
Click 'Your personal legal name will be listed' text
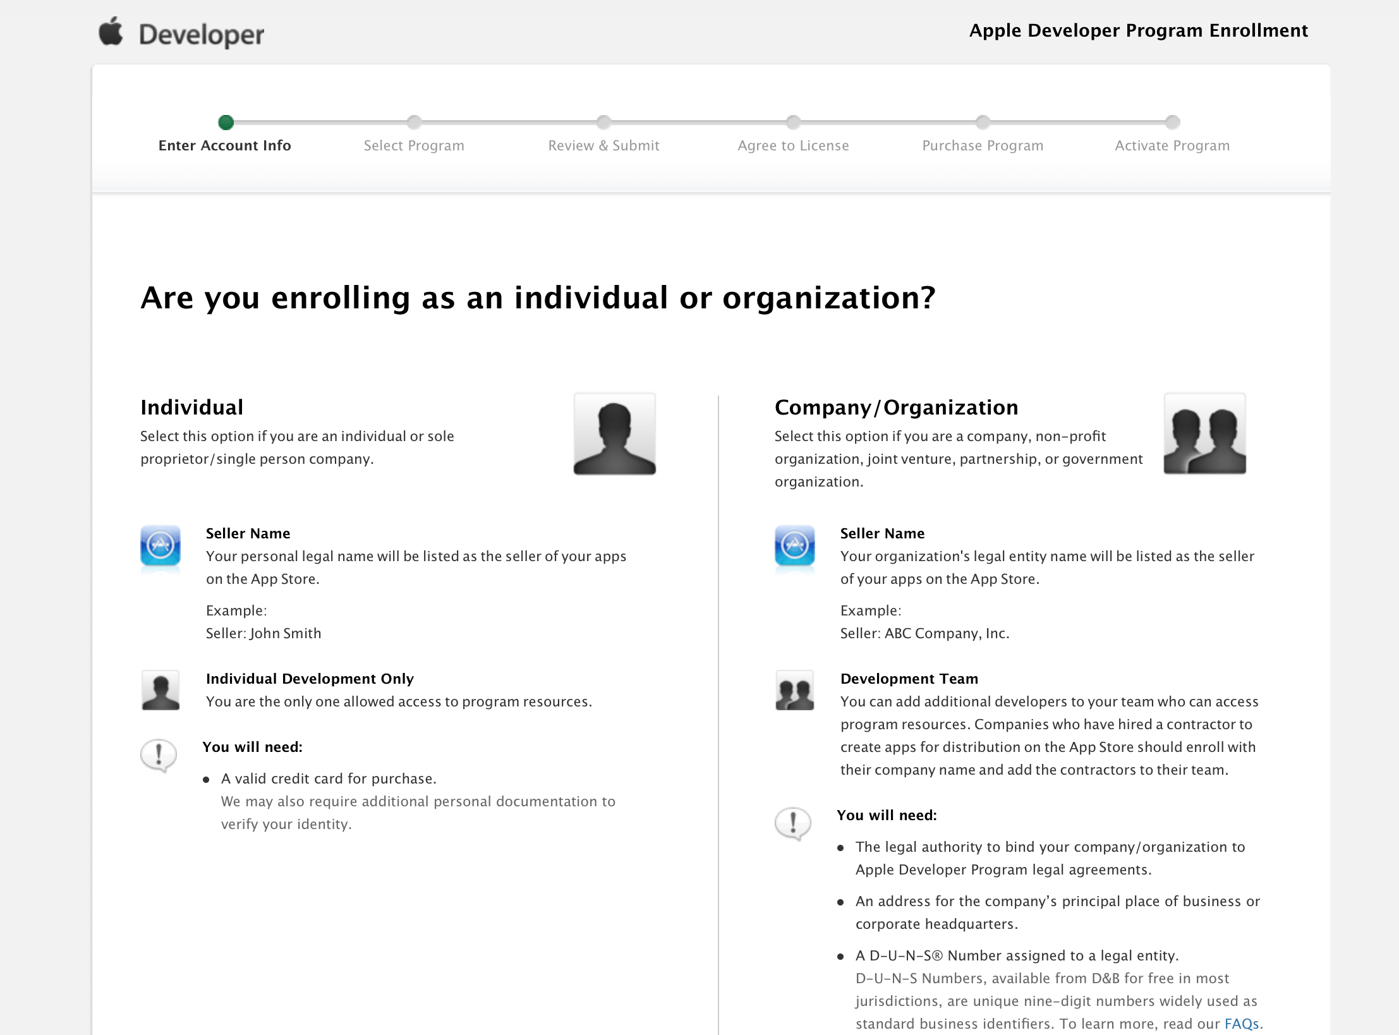tap(416, 567)
